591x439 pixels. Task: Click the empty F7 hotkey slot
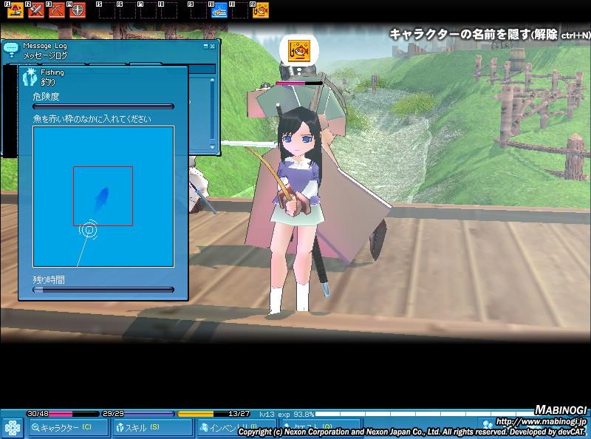click(148, 10)
